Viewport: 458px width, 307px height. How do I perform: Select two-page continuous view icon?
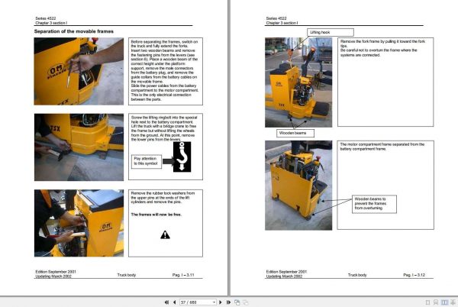[x=453, y=302]
